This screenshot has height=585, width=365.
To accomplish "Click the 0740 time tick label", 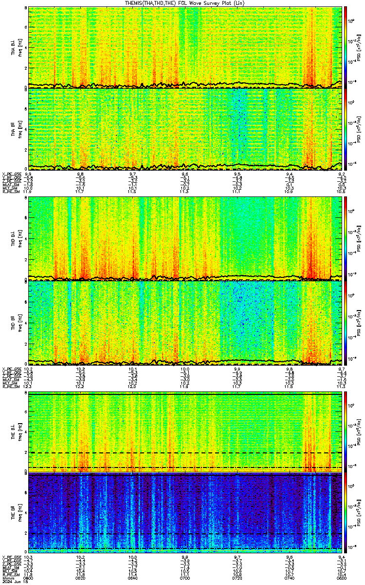I will tap(290, 578).
